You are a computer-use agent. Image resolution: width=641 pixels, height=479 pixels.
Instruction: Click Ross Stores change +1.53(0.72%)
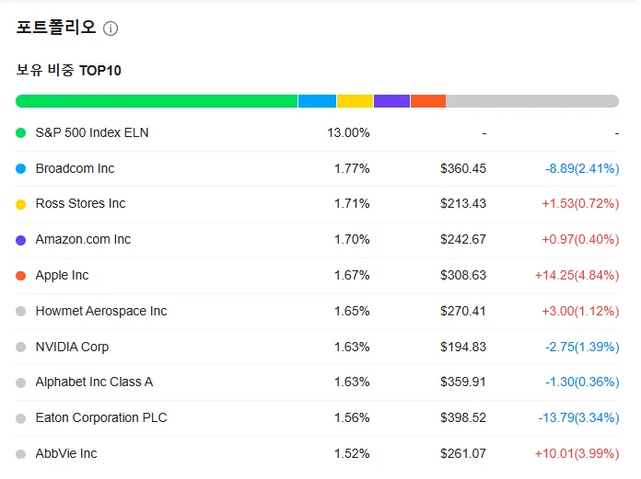click(580, 203)
